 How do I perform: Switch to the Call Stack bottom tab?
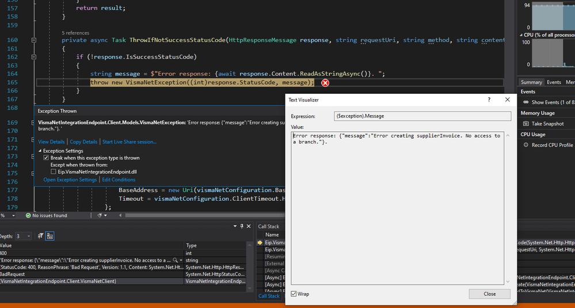pos(269,295)
